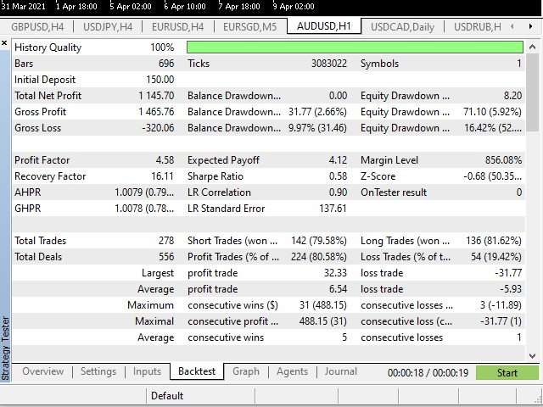Open the Overview tab in Strategy Tester
Image resolution: width=543 pixels, height=407 pixels.
pyautogui.click(x=42, y=371)
